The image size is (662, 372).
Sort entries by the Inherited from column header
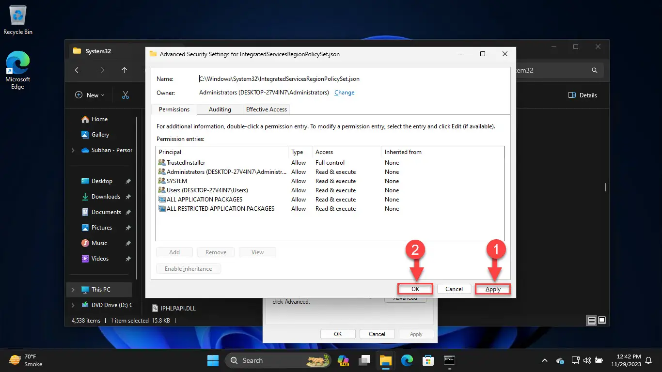(x=443, y=152)
